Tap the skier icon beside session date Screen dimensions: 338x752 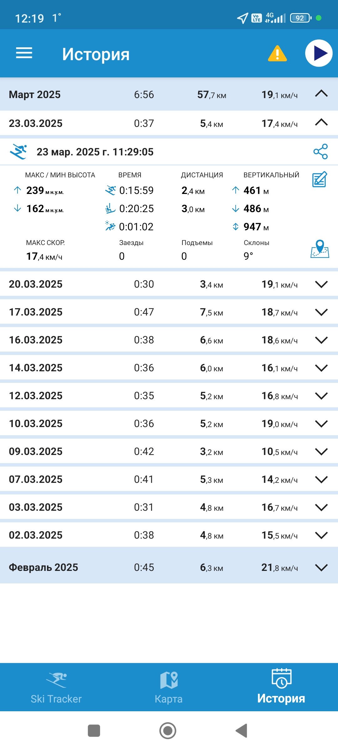pos(18,152)
